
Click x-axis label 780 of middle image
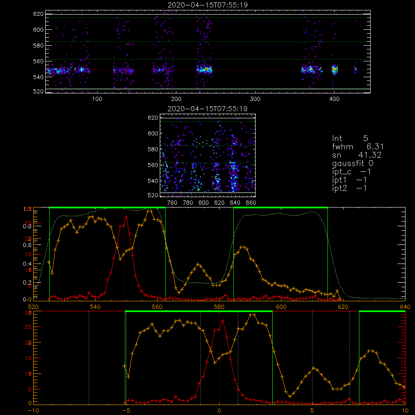click(188, 203)
